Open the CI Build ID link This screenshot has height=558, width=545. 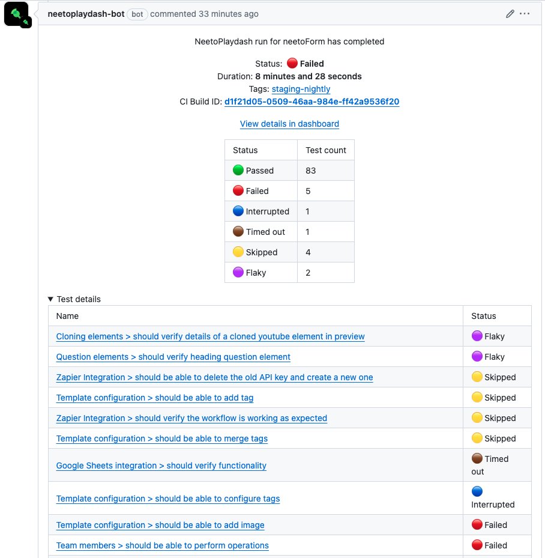(x=312, y=102)
